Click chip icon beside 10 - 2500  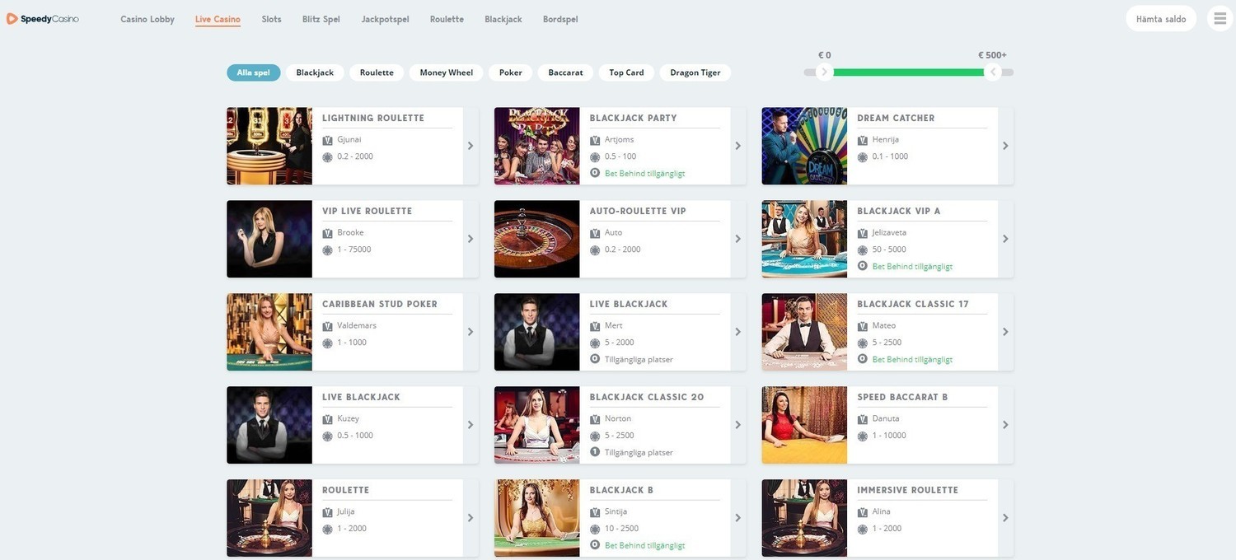[595, 529]
